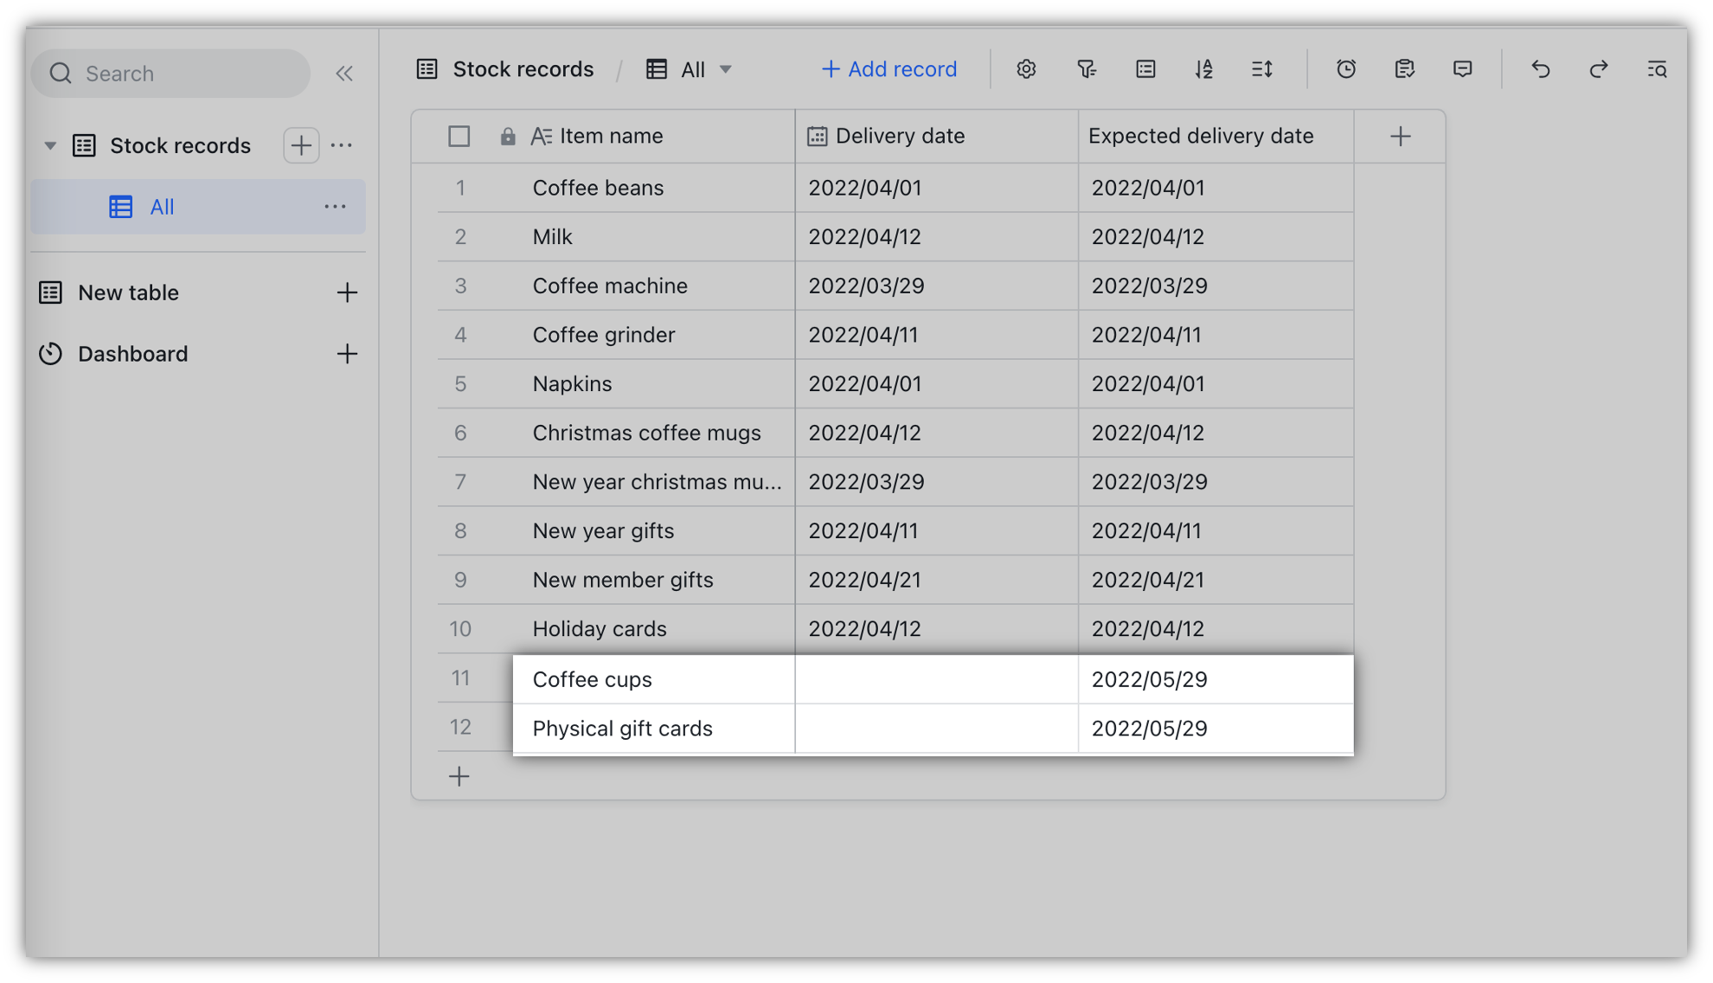
Task: Undo the last action
Action: click(x=1541, y=69)
